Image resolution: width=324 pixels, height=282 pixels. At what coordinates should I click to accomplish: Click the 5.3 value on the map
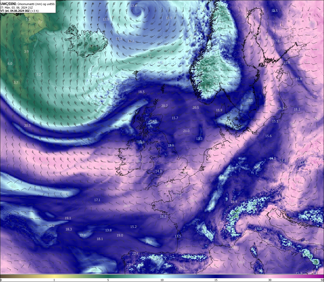coord(28,19)
